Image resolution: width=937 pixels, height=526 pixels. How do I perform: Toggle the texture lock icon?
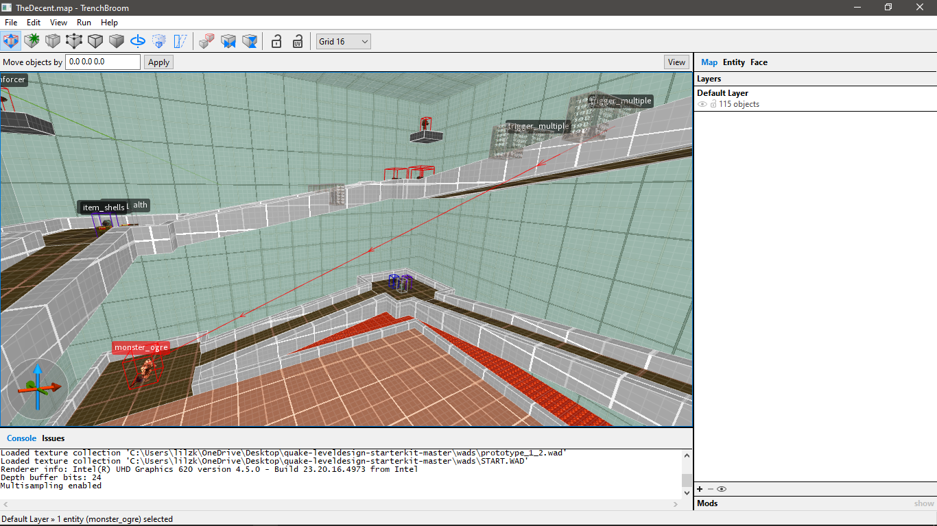pyautogui.click(x=276, y=41)
